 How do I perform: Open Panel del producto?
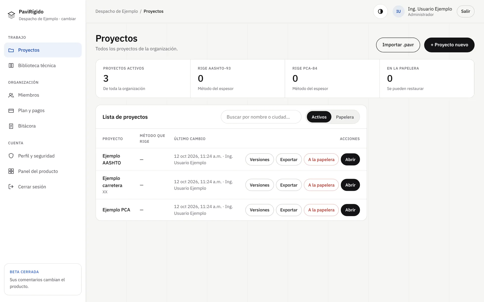[43, 171]
